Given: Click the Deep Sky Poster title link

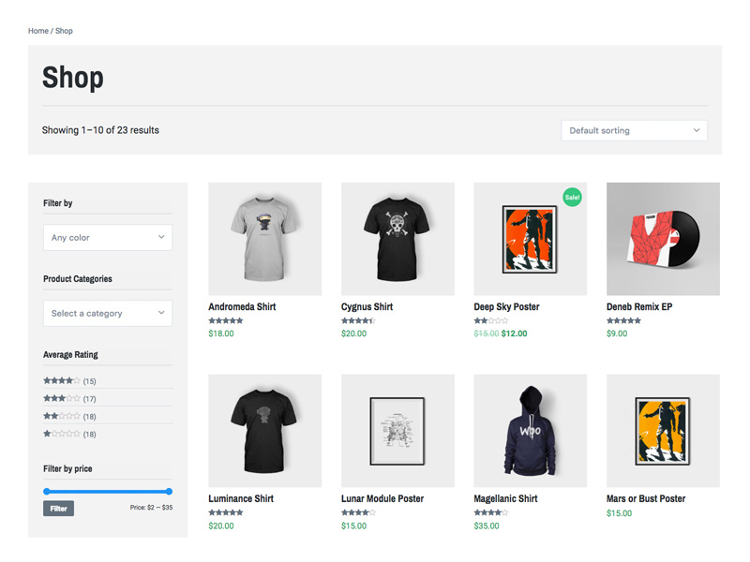Looking at the screenshot, I should (506, 306).
